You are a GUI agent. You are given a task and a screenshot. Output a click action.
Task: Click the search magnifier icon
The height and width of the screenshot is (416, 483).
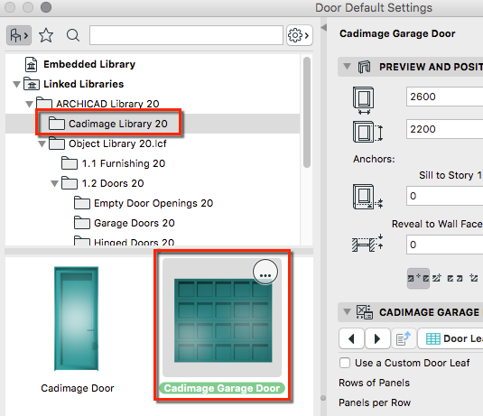point(73,35)
